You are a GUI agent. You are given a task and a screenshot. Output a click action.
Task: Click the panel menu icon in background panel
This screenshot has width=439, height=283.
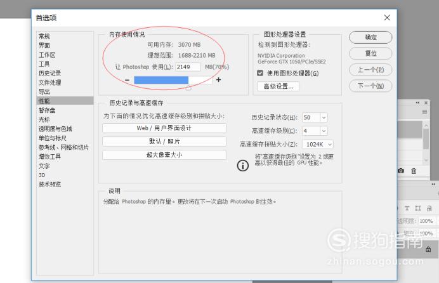(x=424, y=112)
